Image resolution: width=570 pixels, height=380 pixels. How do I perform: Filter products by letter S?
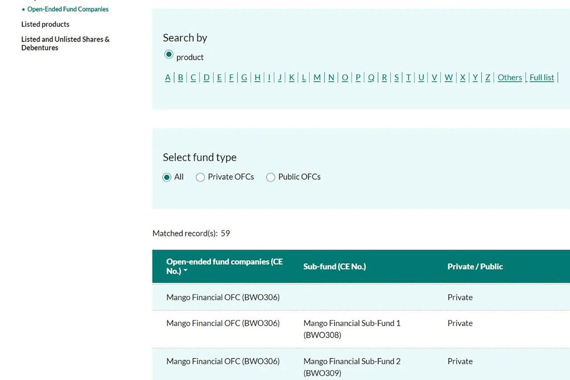point(396,78)
